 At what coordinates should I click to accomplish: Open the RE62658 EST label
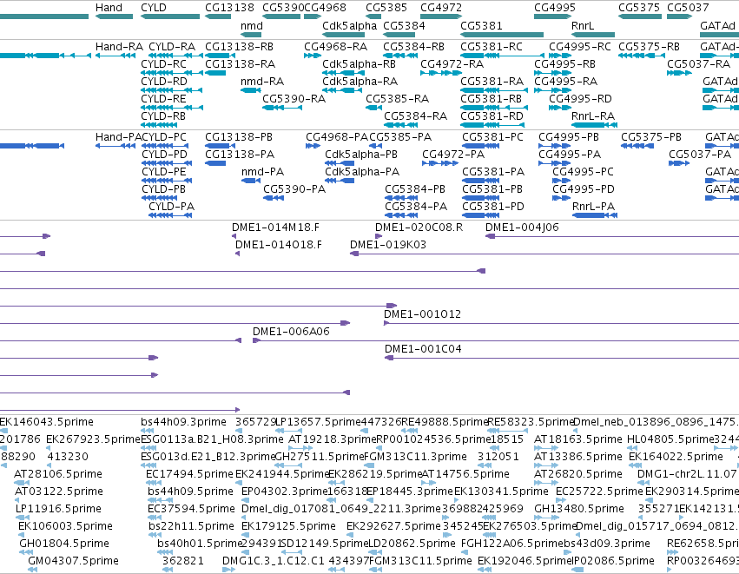point(703,544)
